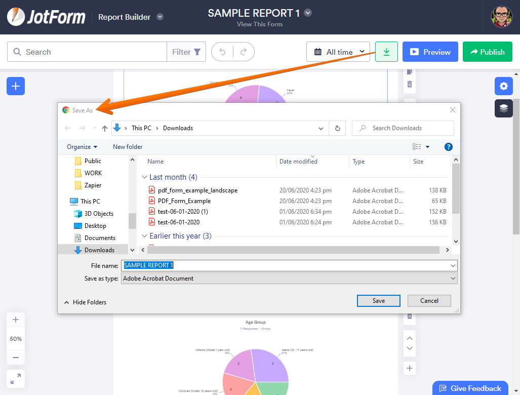Viewport: 520px width, 395px height.
Task: Open the All time date range dropdown
Action: [338, 51]
